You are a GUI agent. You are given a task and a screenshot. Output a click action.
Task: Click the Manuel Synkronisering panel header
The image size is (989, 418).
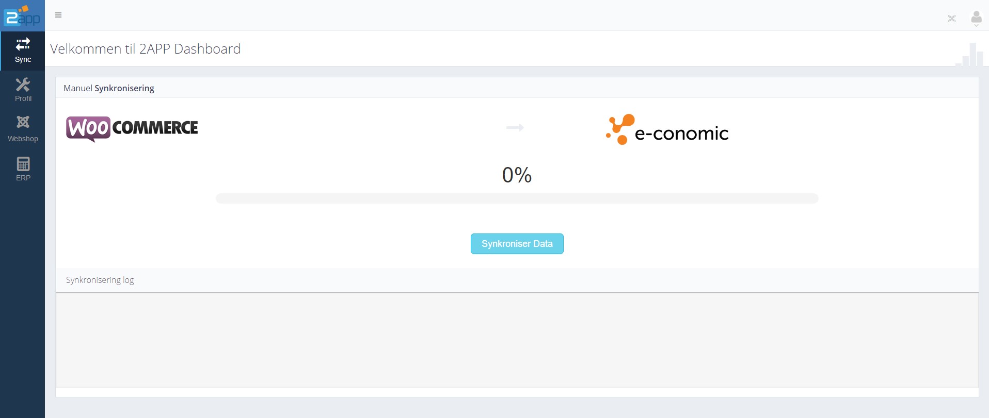click(x=109, y=88)
